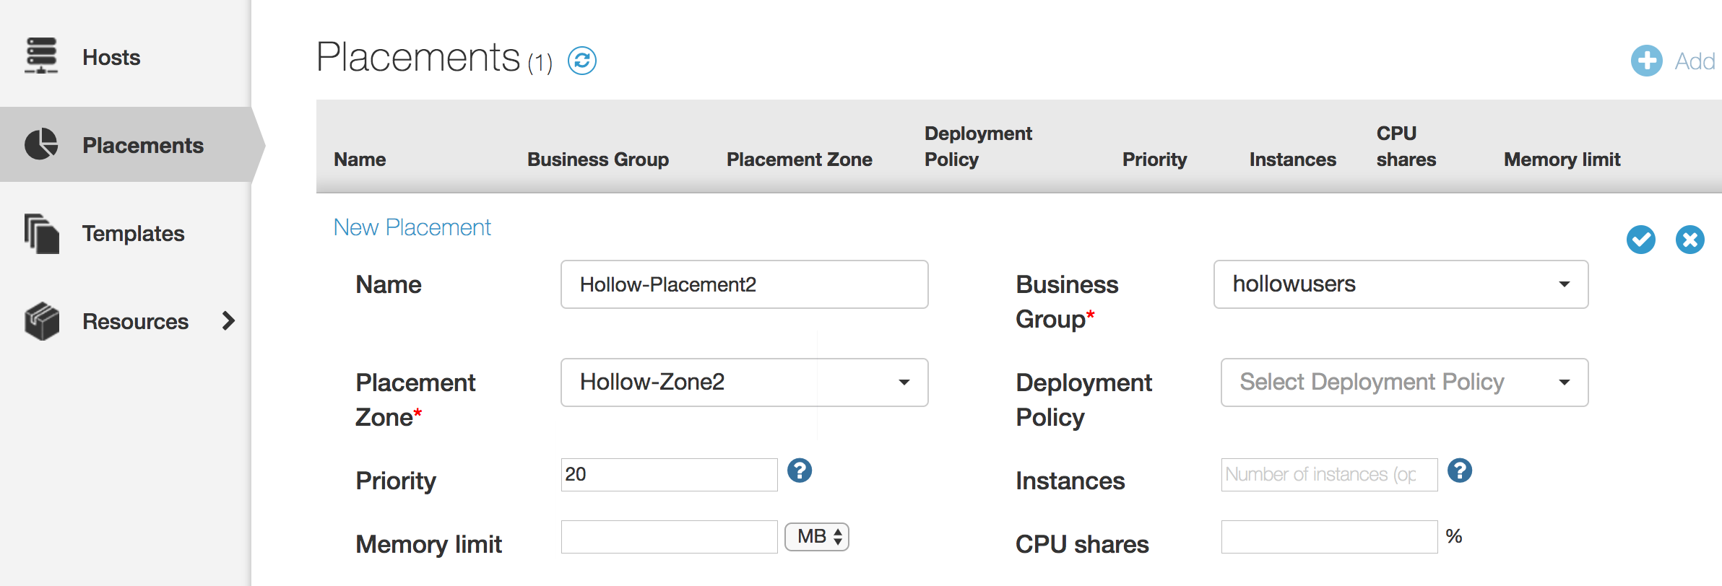Screen dimensions: 1722x586
Task: Open the Business Group dropdown
Action: pyautogui.click(x=1400, y=284)
